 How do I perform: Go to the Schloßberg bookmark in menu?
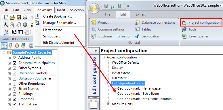pyautogui.click(x=52, y=36)
